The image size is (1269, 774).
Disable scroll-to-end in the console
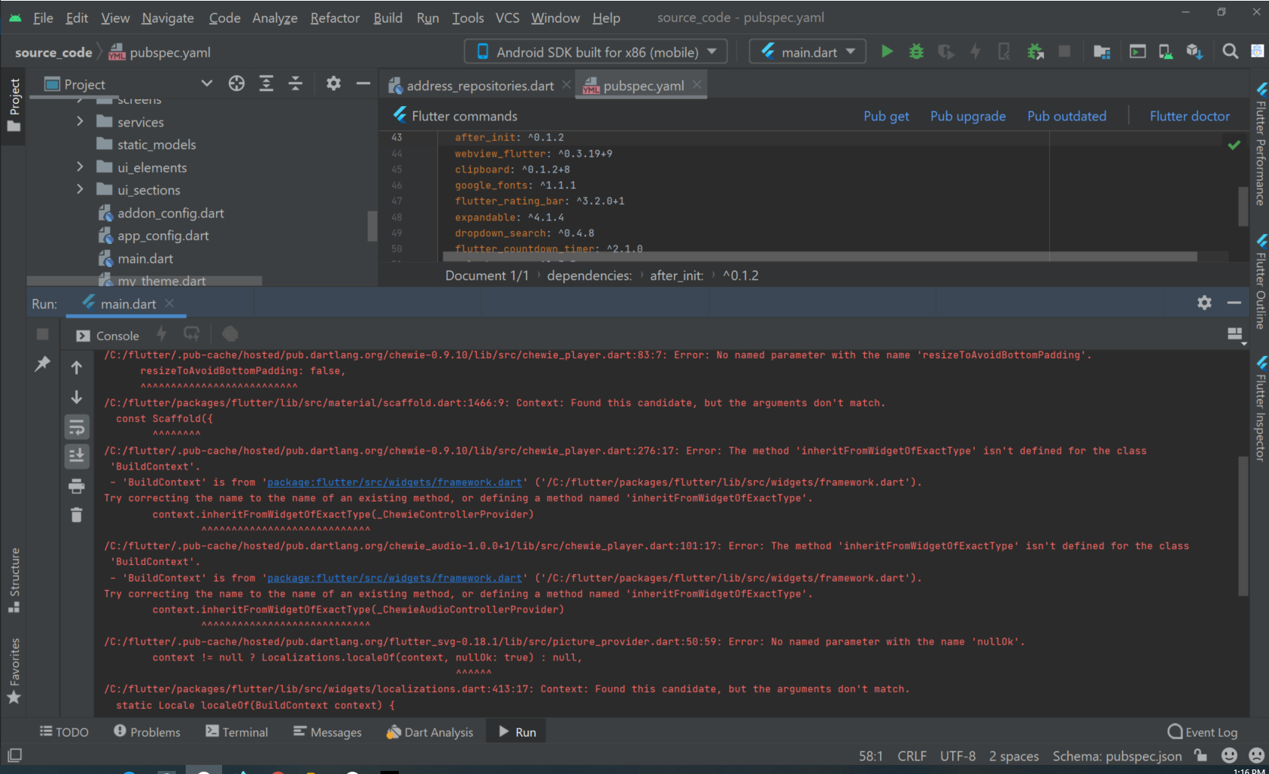(x=77, y=456)
